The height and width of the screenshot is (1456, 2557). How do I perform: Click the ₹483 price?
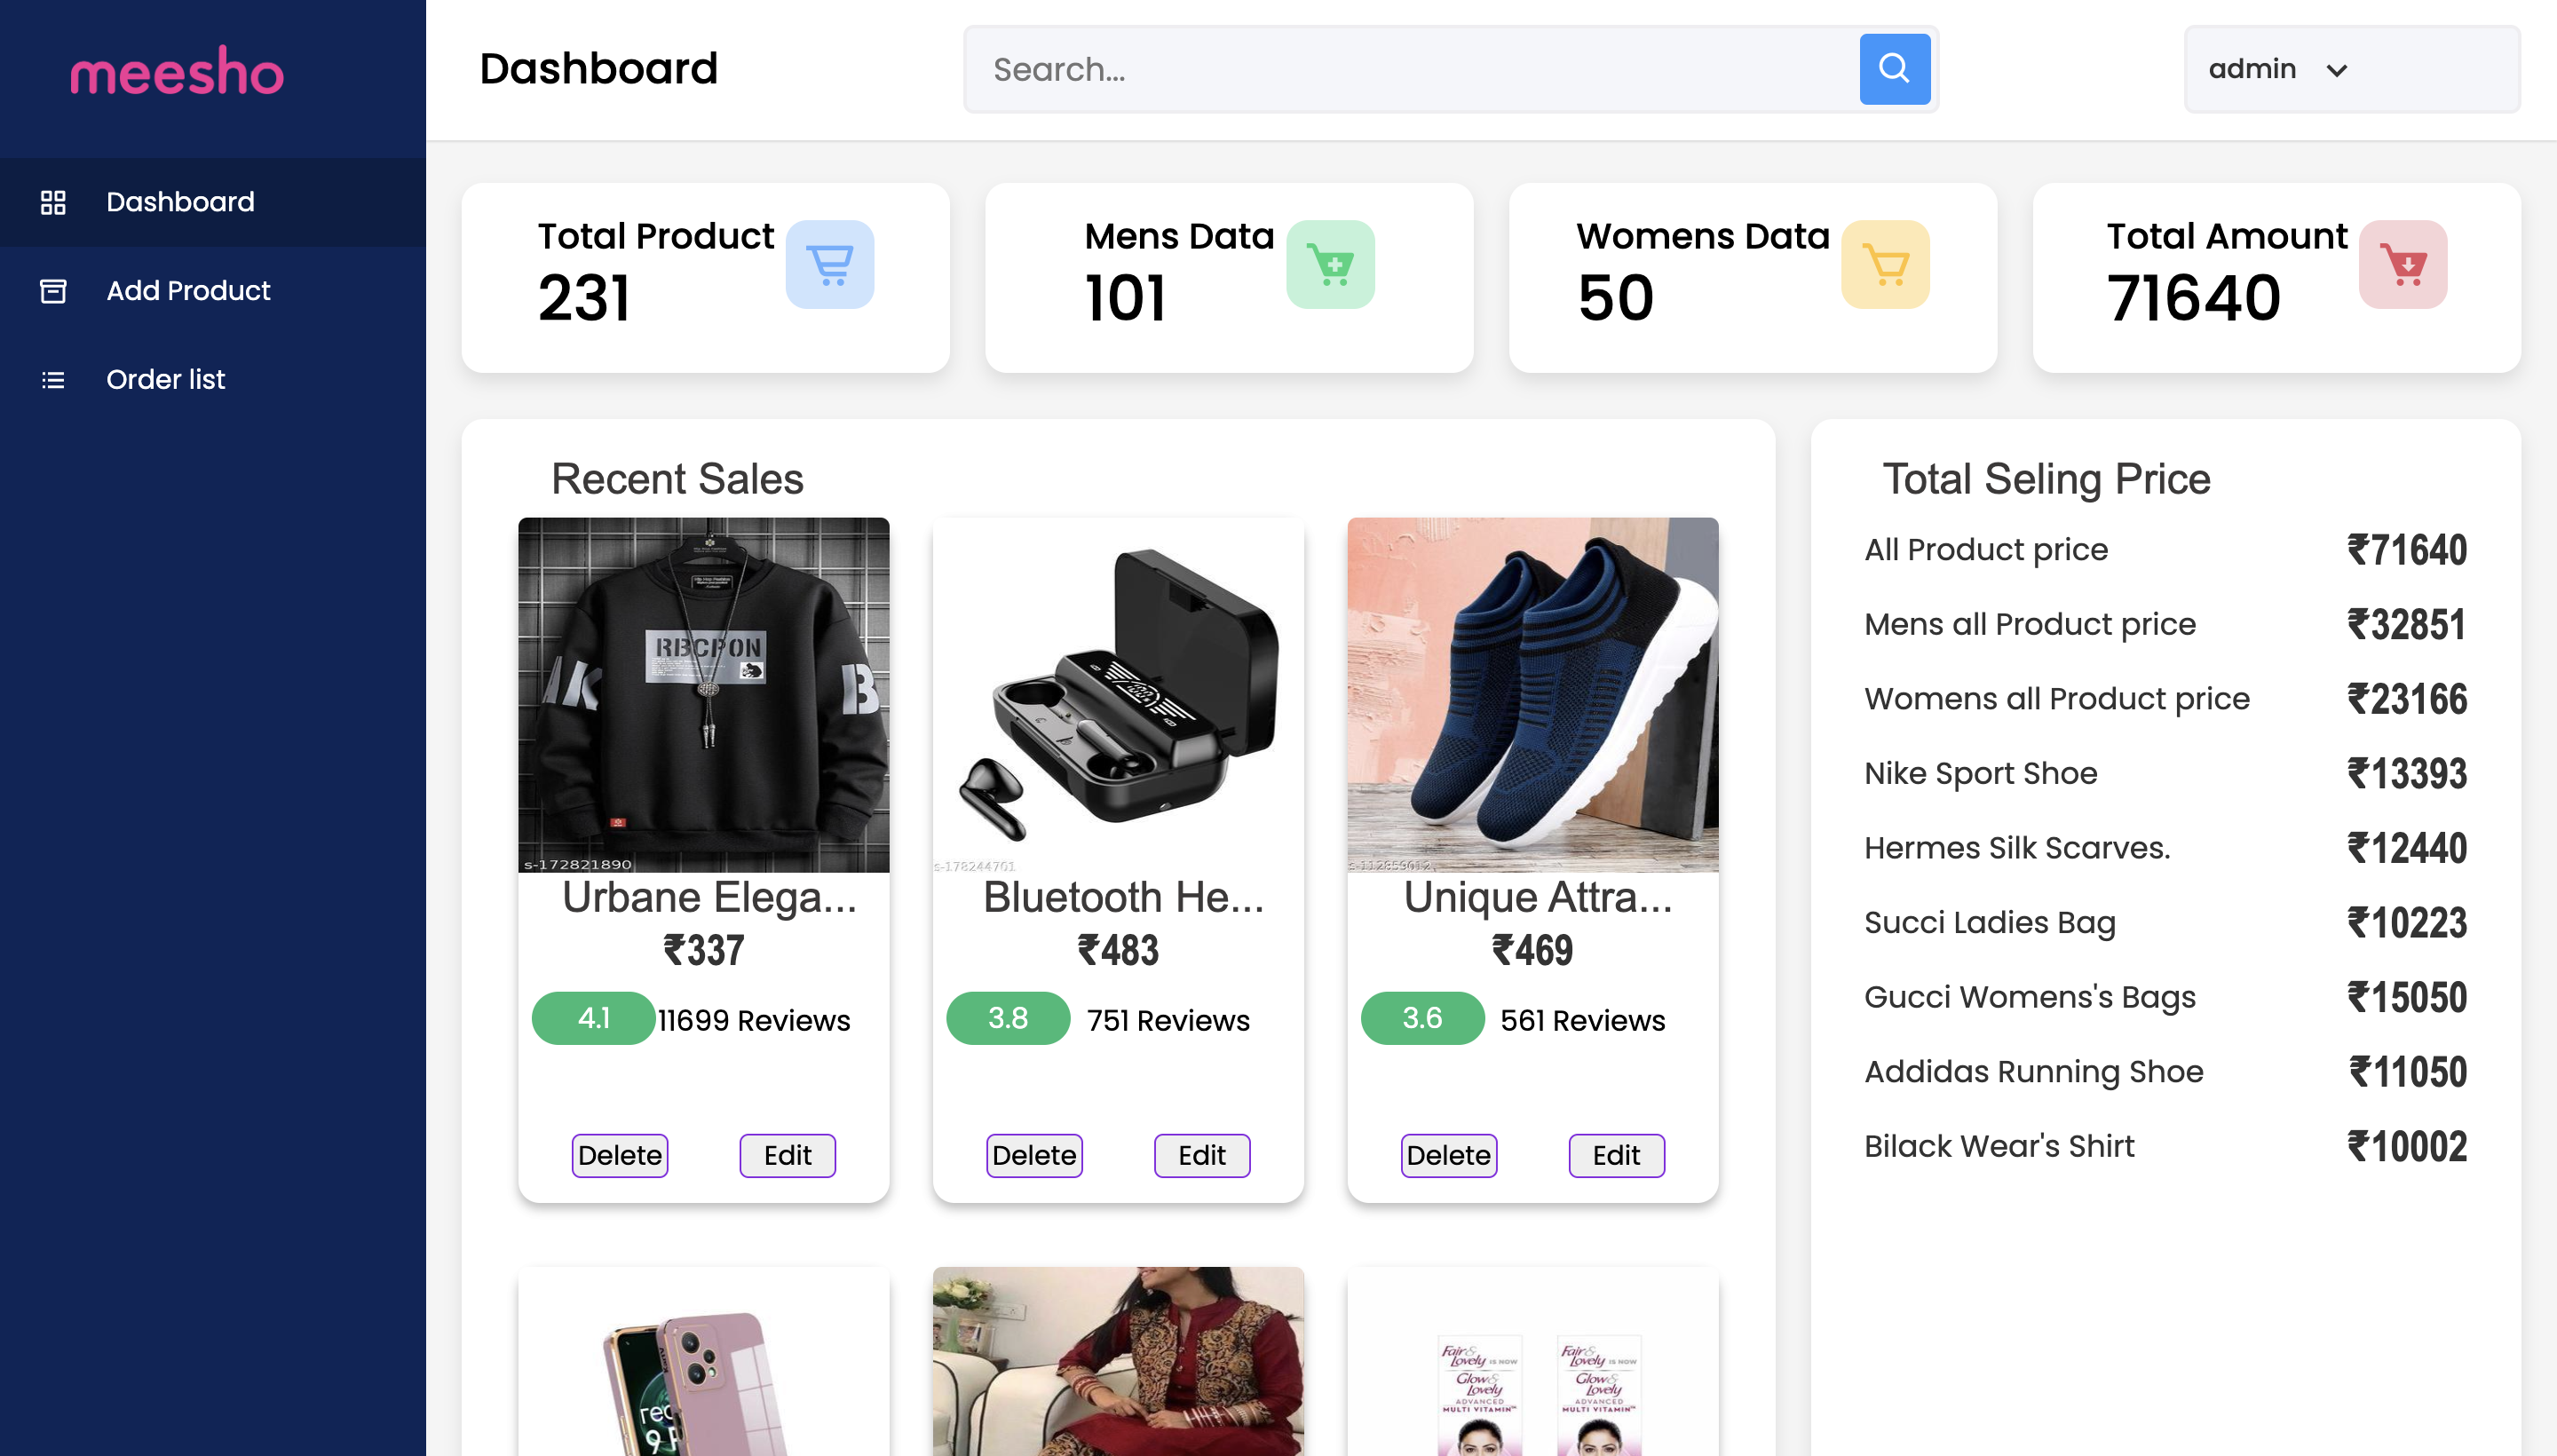[x=1118, y=950]
